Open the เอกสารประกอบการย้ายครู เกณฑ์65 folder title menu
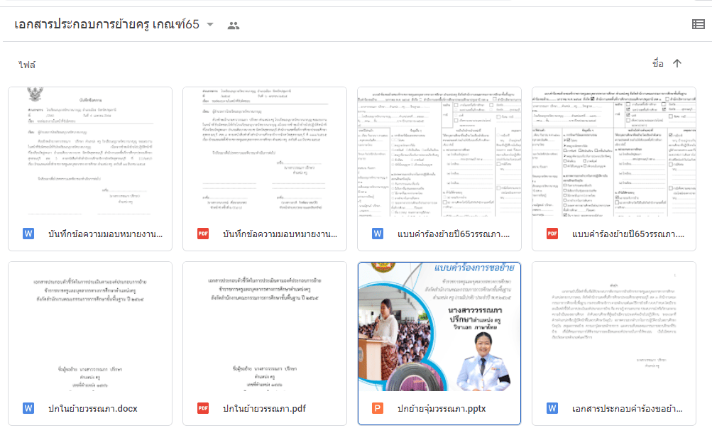 (x=106, y=25)
